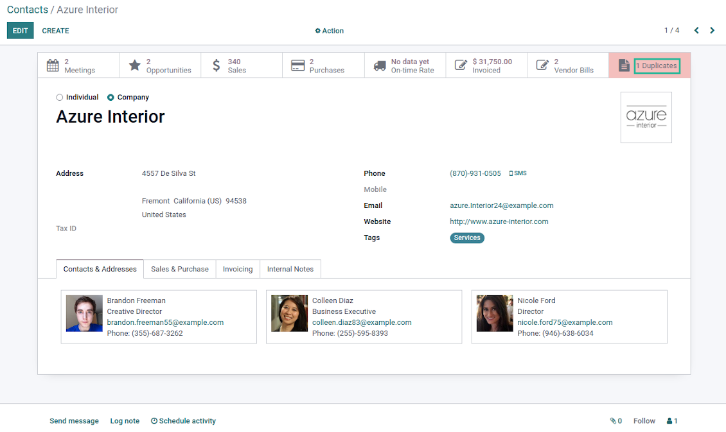Click nicole.ford75@example.com email link
Screen dimensions: 726x432
point(565,322)
